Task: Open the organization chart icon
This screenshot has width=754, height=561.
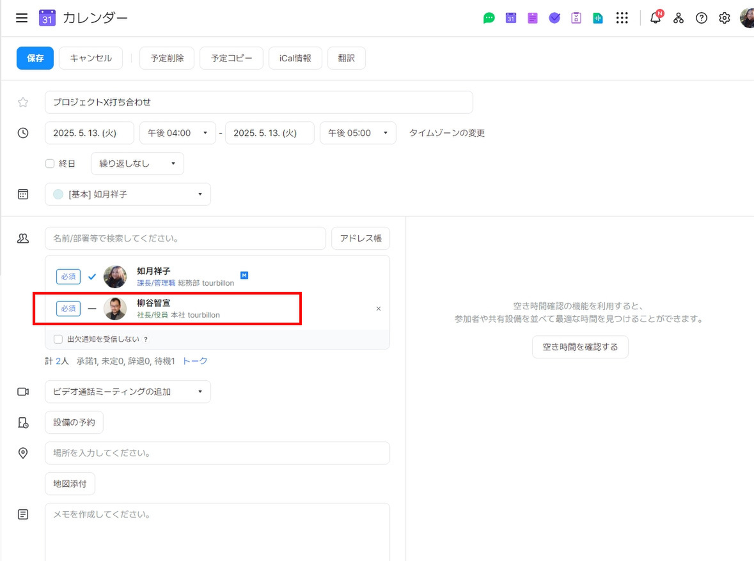Action: point(679,18)
